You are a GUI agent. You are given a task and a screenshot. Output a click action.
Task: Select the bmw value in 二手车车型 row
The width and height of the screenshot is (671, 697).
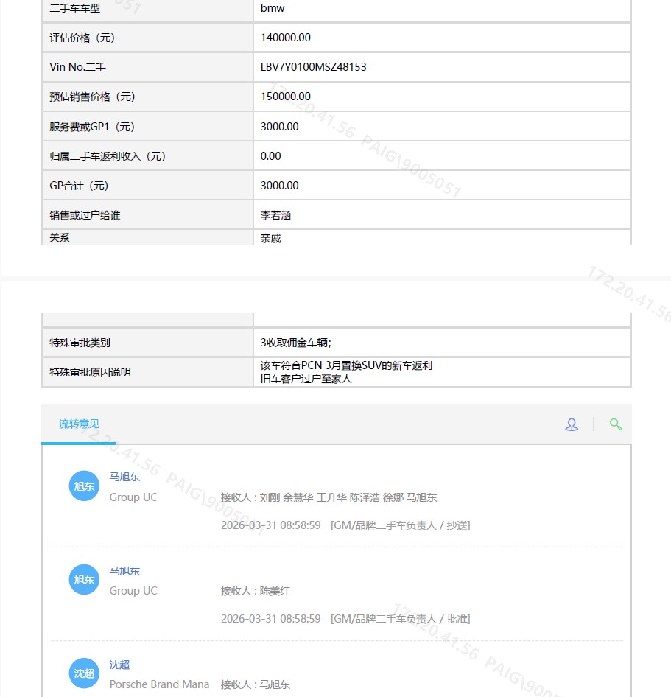273,8
